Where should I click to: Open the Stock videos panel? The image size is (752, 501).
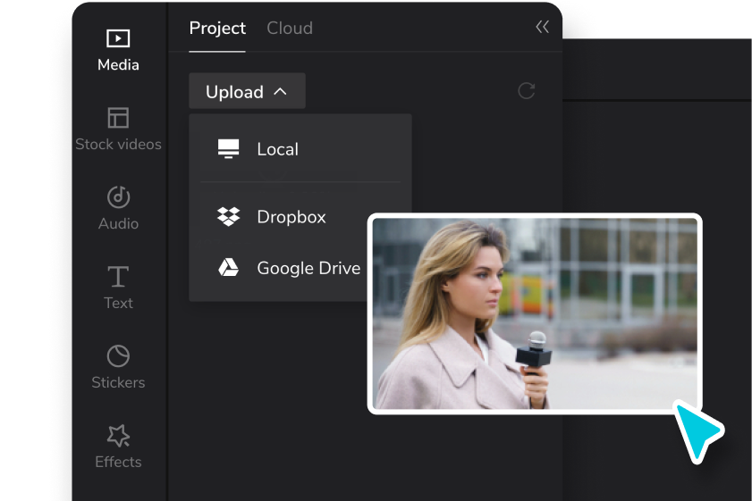click(x=118, y=129)
